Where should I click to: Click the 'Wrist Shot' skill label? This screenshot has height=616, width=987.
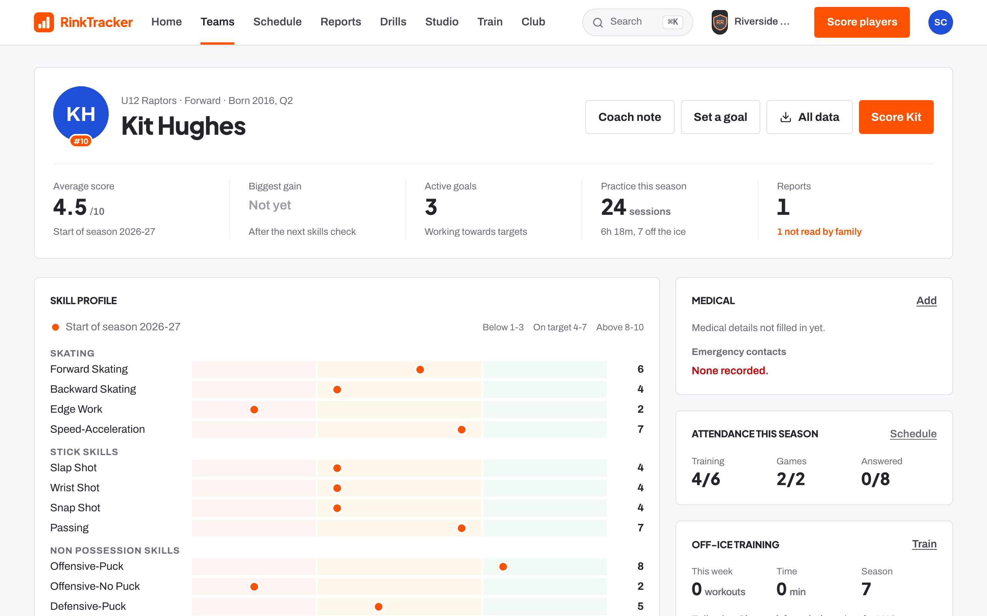coord(75,488)
